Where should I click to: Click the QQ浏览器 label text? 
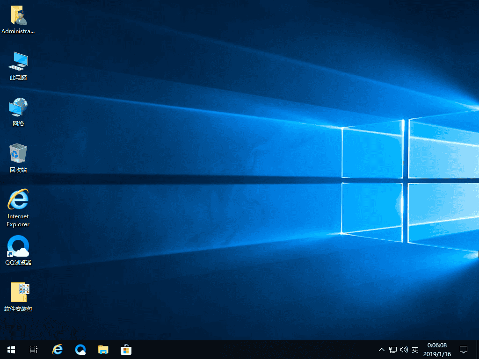[18, 263]
